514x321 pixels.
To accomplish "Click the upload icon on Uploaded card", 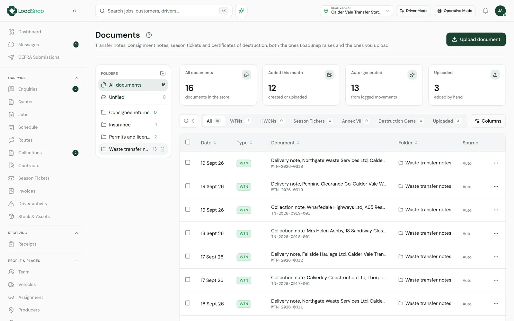I will pyautogui.click(x=495, y=75).
